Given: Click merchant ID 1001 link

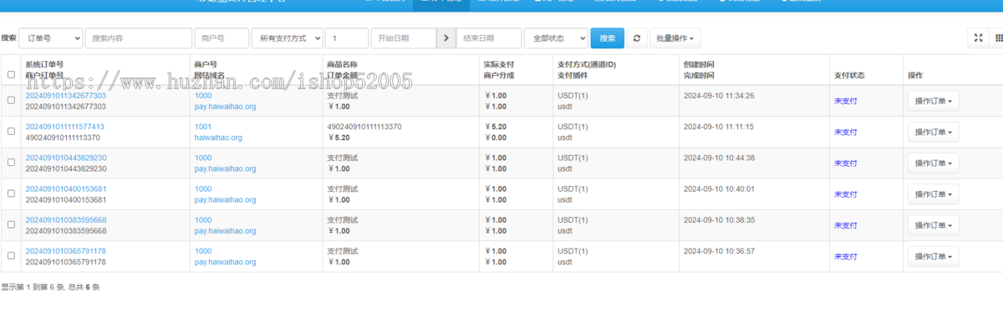Looking at the screenshot, I should coord(202,127).
